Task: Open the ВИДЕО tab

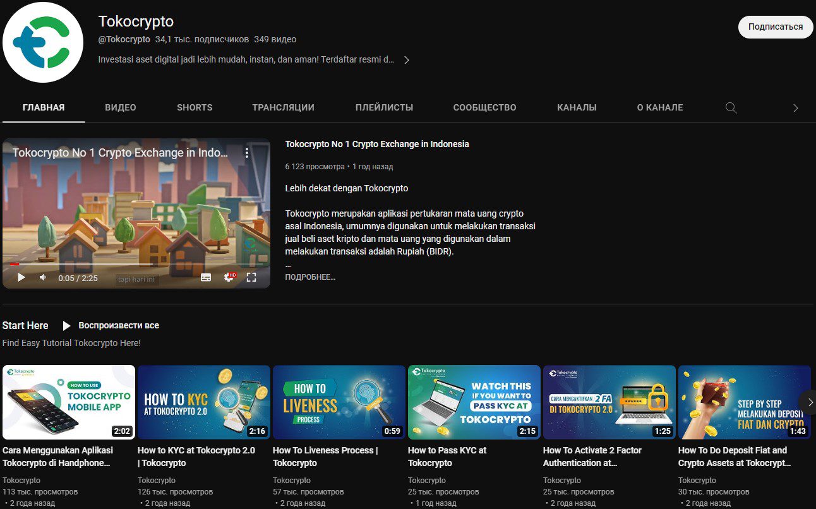Action: coord(121,107)
